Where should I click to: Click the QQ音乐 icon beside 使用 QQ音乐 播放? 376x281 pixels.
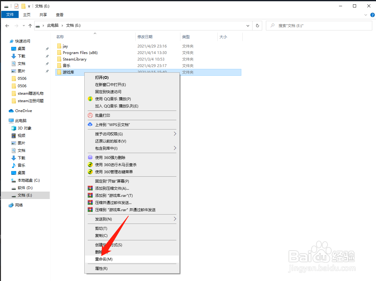[90, 99]
